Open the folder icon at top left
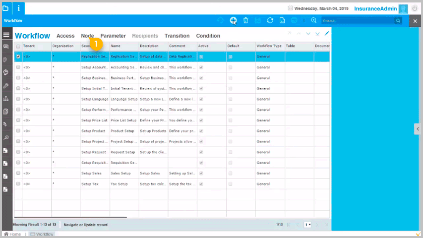Viewport: 423px width, 238px height. pyautogui.click(x=5, y=8)
